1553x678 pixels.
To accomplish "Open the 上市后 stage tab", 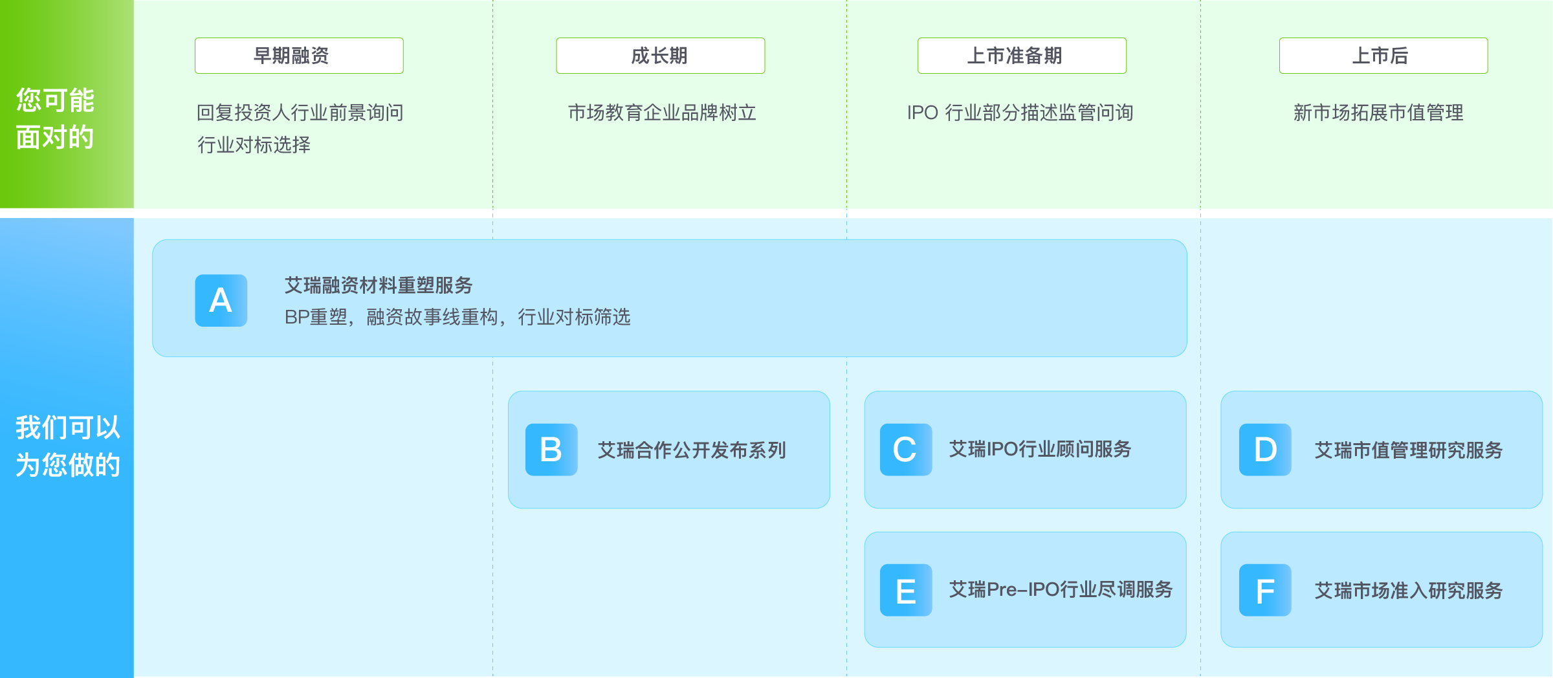I will [x=1383, y=56].
